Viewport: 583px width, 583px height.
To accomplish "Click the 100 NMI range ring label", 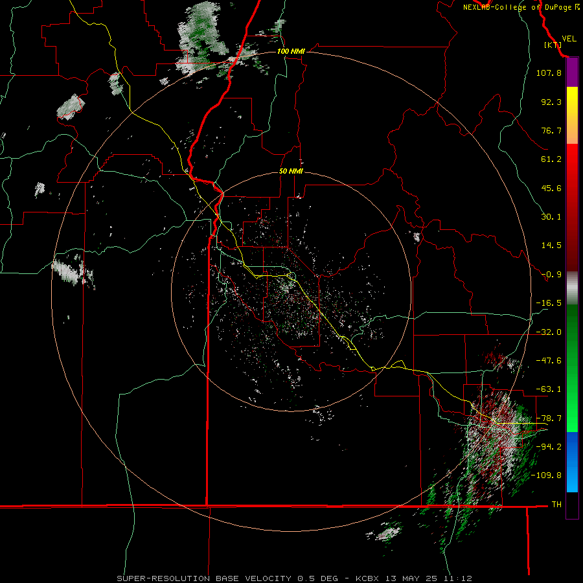I will (291, 51).
